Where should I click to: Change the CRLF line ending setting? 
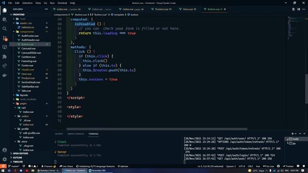click(250, 166)
